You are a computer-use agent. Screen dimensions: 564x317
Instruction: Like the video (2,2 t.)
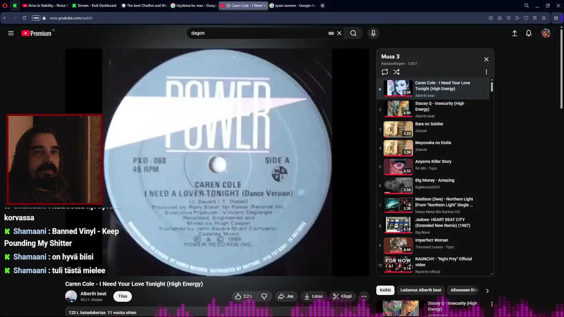coord(245,296)
